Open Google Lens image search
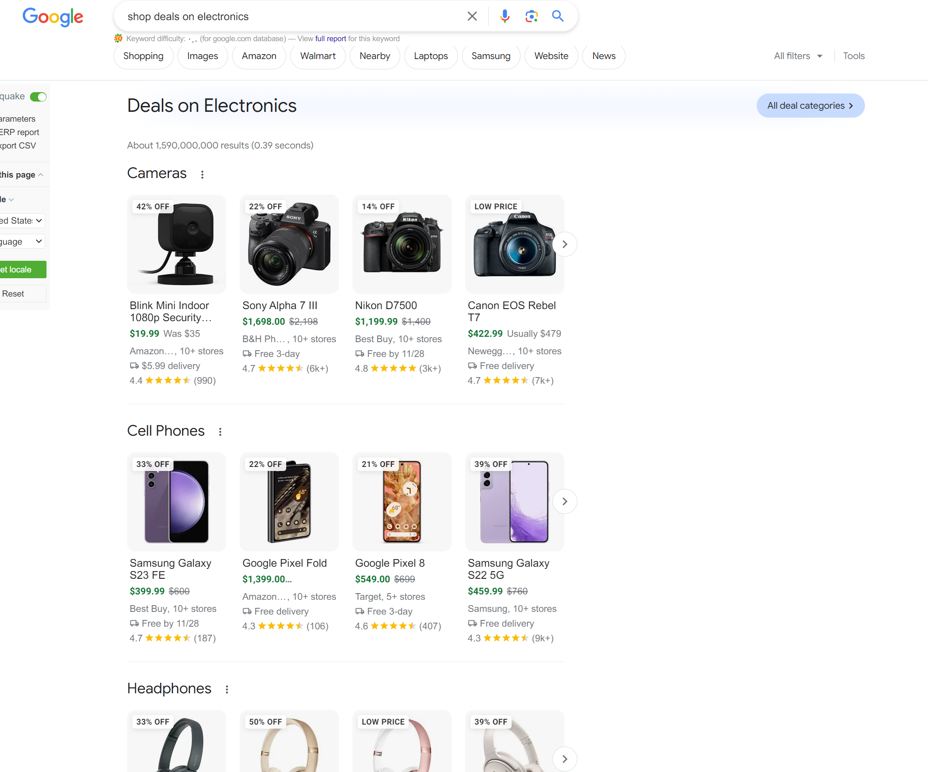Image resolution: width=928 pixels, height=772 pixels. pos(531,17)
